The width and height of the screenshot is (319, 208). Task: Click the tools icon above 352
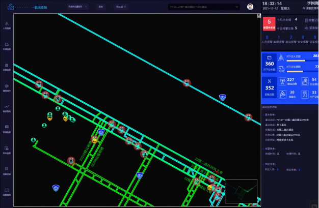pos(270,81)
